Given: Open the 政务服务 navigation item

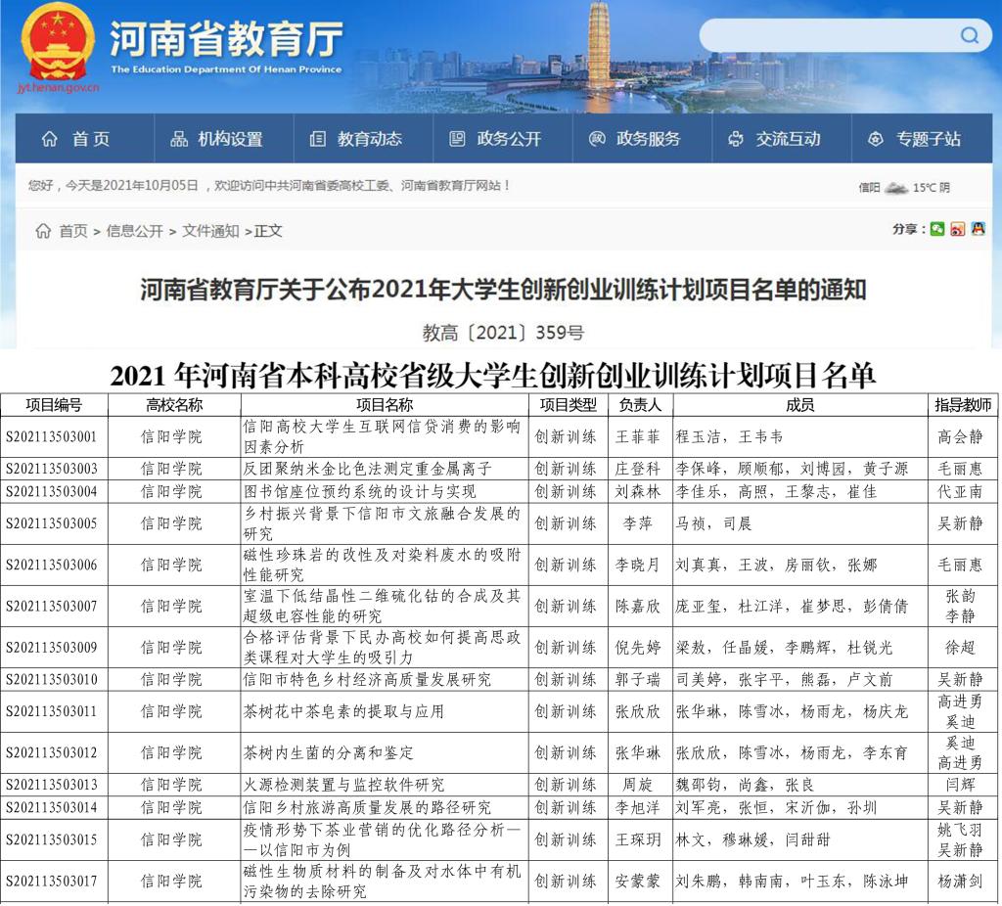Looking at the screenshot, I should pos(635,139).
